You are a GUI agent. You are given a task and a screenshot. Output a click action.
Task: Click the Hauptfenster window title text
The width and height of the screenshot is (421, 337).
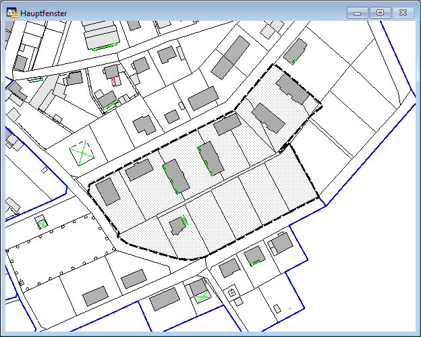point(43,13)
